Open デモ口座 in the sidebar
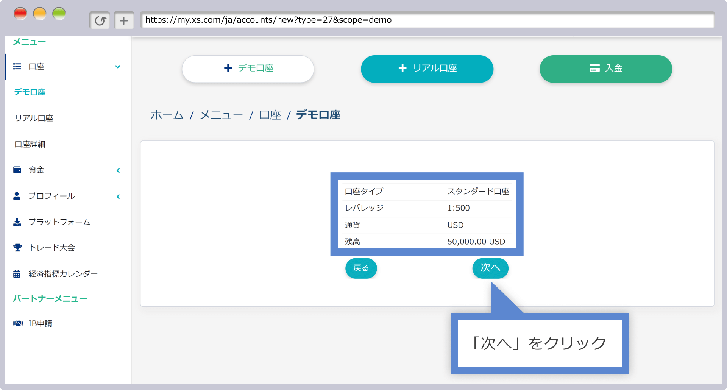The image size is (727, 390). 30,92
